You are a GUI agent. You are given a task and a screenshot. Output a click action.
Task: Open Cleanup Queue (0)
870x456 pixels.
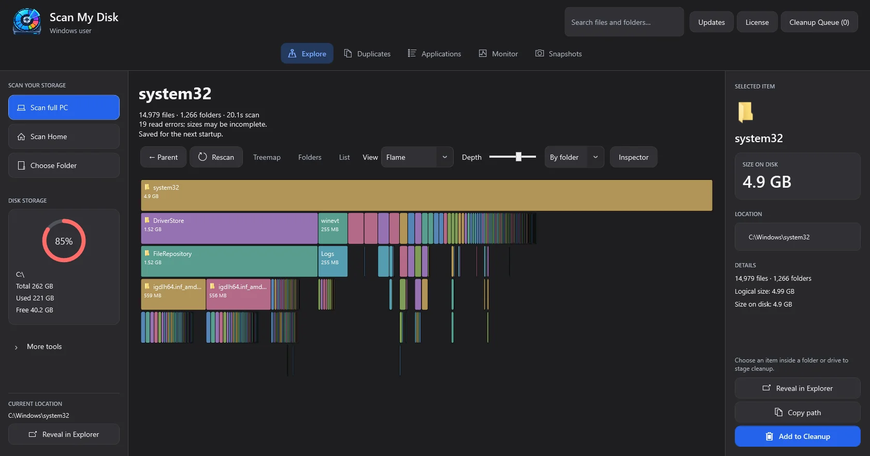[819, 22]
